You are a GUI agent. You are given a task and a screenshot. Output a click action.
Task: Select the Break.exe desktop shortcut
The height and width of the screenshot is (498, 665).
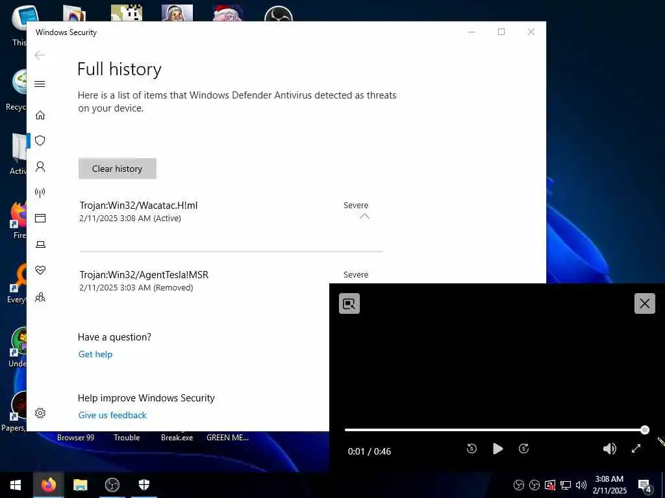click(177, 438)
